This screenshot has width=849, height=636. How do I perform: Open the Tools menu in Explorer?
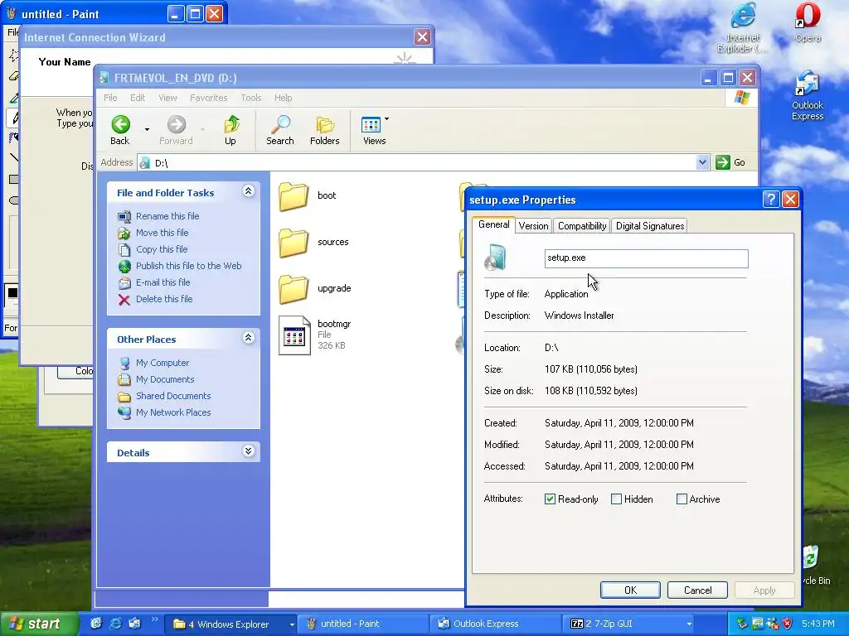pos(251,98)
